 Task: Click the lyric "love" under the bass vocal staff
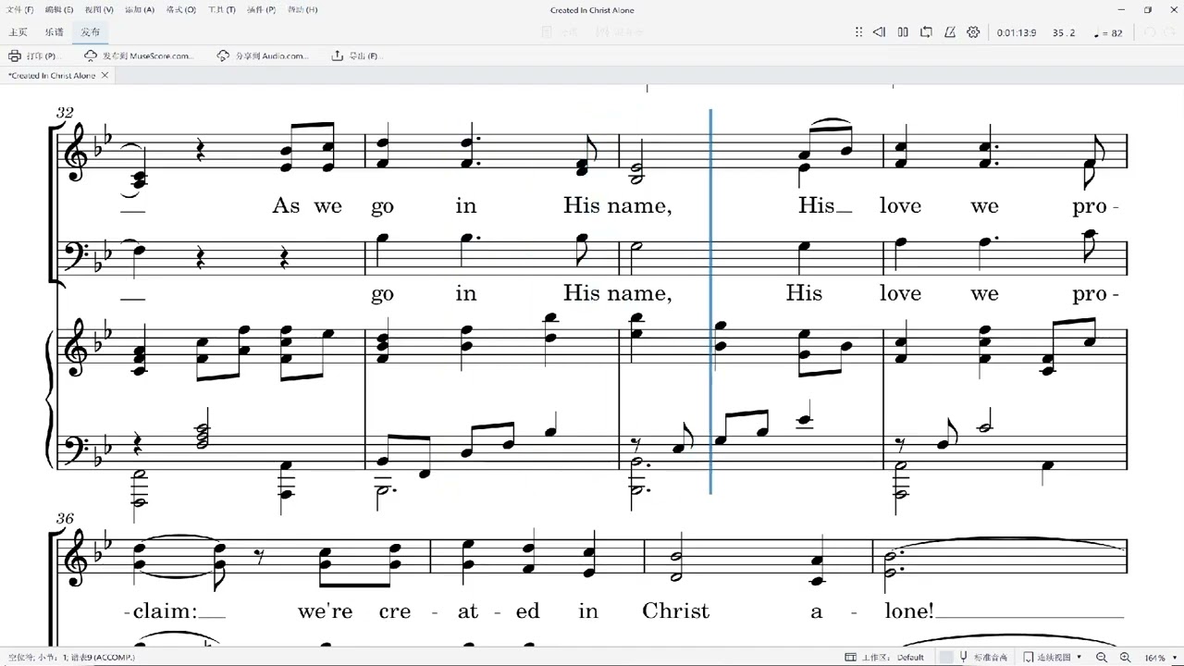[900, 293]
